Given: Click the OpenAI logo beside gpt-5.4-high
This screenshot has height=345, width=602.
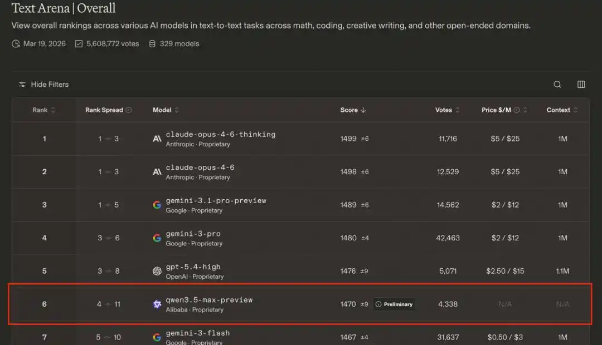Looking at the screenshot, I should point(157,271).
